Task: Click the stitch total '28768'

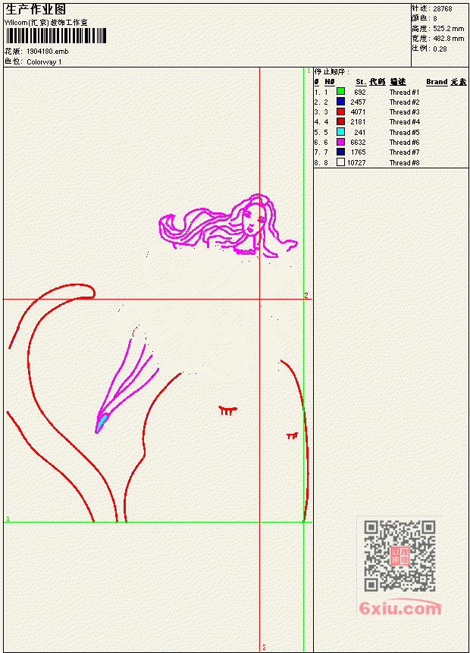Action: click(443, 8)
